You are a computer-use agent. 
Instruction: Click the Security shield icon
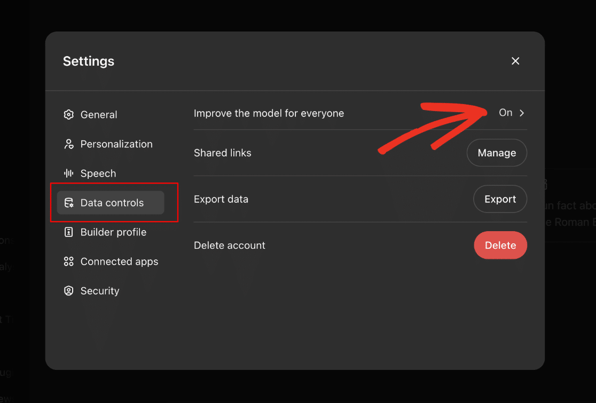pyautogui.click(x=68, y=291)
